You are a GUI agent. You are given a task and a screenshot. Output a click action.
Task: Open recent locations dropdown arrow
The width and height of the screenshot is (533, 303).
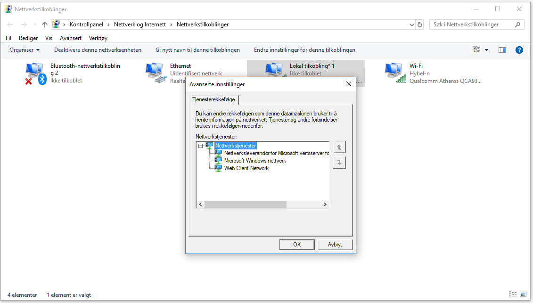tap(35, 25)
